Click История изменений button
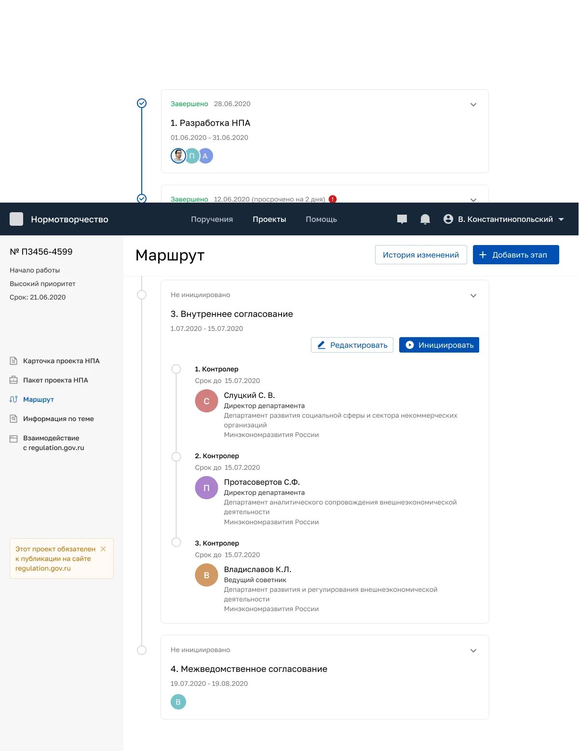The height and width of the screenshot is (751, 579). pyautogui.click(x=421, y=255)
